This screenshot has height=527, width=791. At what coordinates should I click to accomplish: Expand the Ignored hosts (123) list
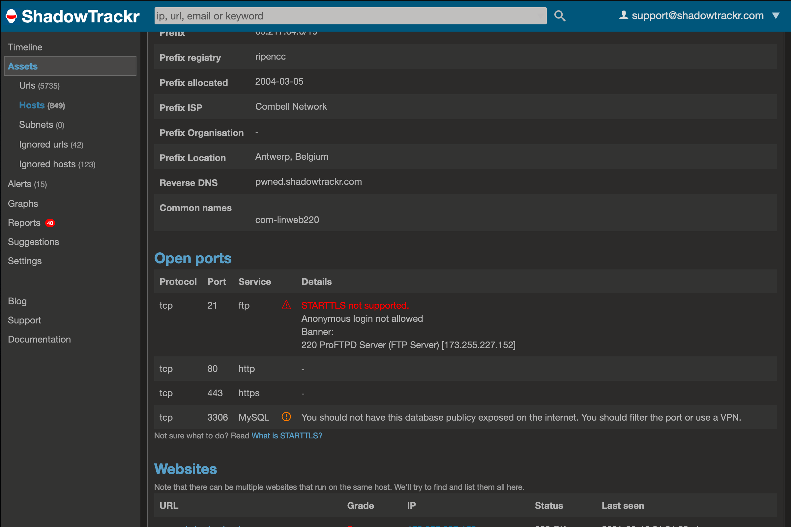pos(56,164)
